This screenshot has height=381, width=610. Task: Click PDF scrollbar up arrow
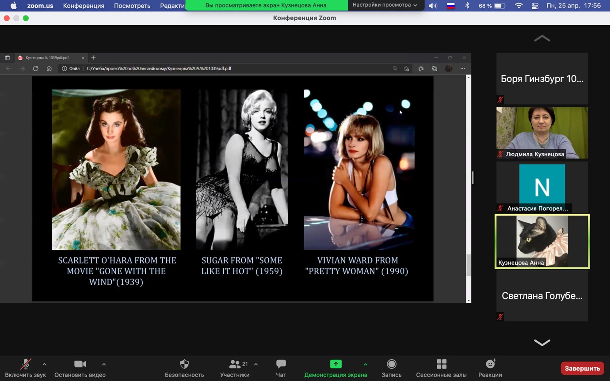coord(469,78)
